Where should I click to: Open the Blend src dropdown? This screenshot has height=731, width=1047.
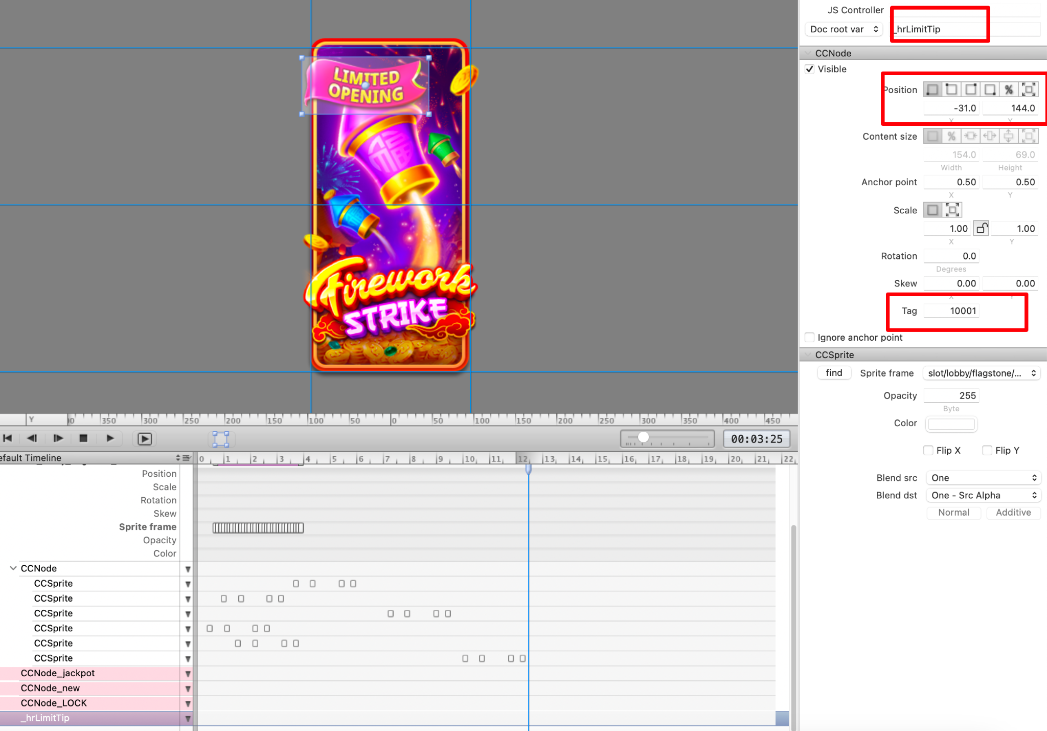(x=983, y=478)
